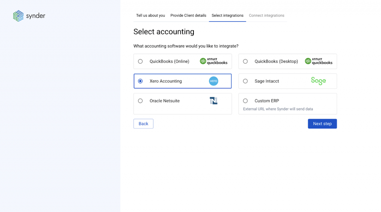The width and height of the screenshot is (381, 212).
Task: Click the accounting software question text
Action: click(186, 46)
